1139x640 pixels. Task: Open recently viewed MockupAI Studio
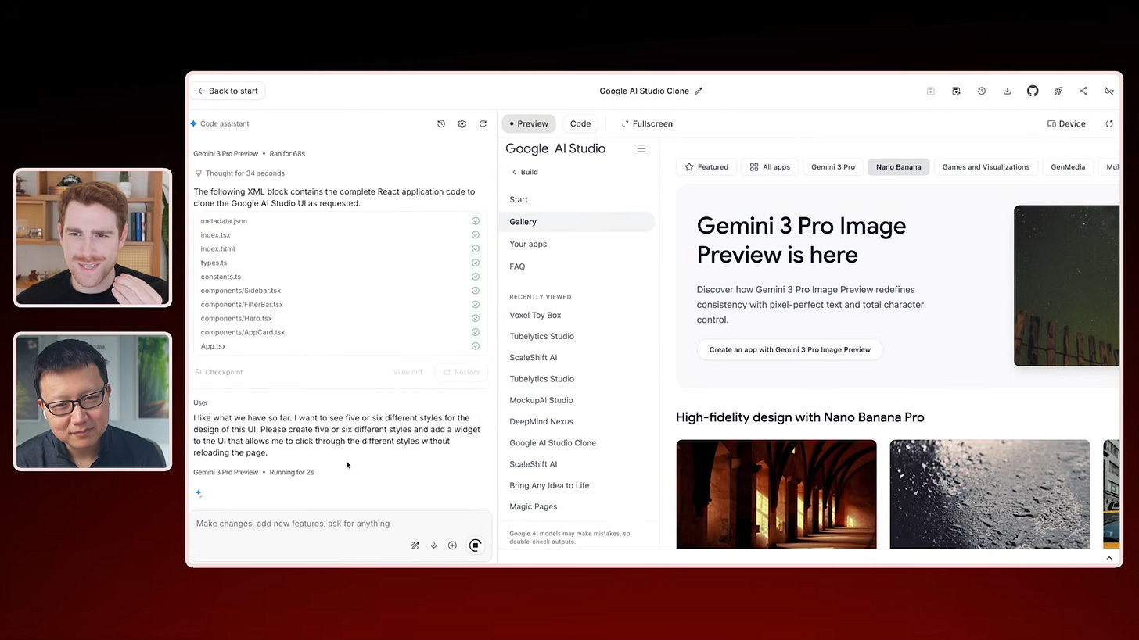pyautogui.click(x=541, y=400)
